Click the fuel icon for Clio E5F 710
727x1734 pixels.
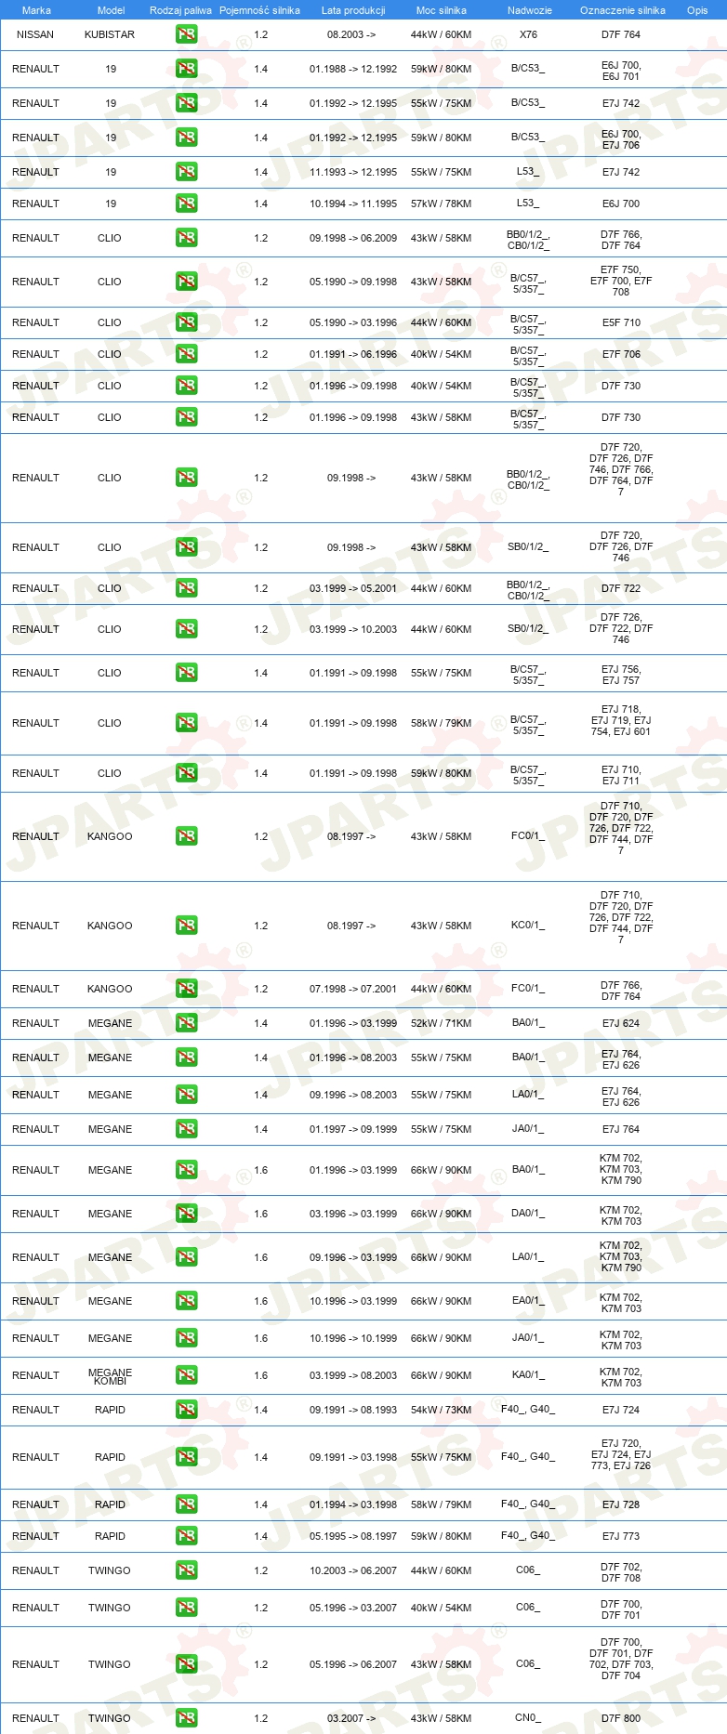coord(186,322)
